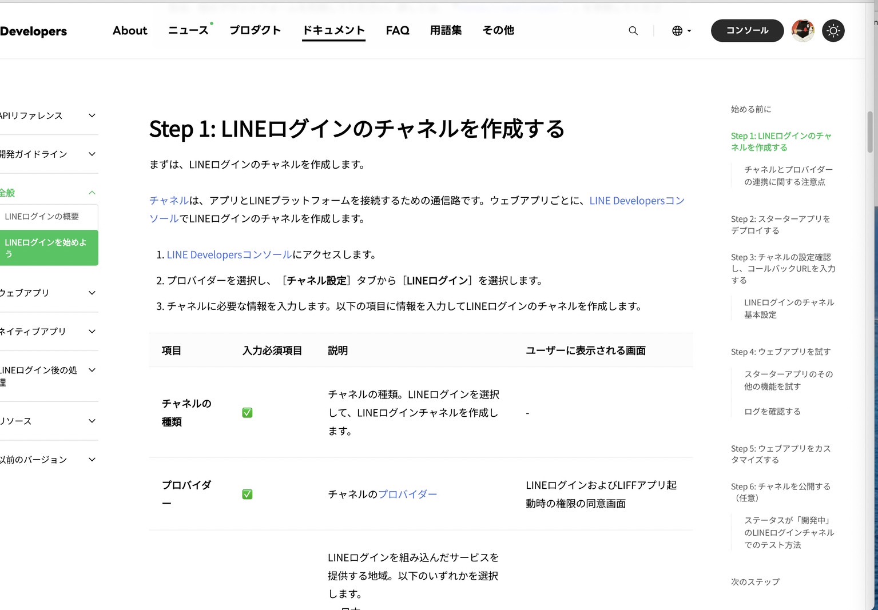This screenshot has width=878, height=610.
Task: Click the page vertical scrollbar thumb
Action: click(x=870, y=132)
